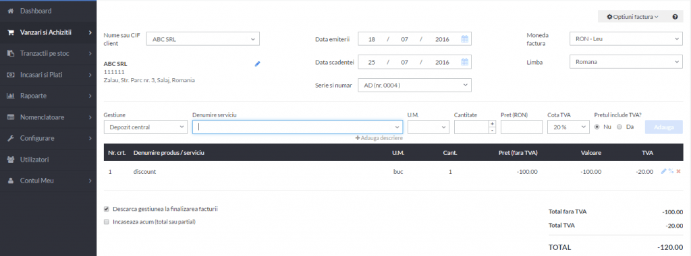Open the Rapoarte sidebar menu
The image size is (691, 256).
48,96
